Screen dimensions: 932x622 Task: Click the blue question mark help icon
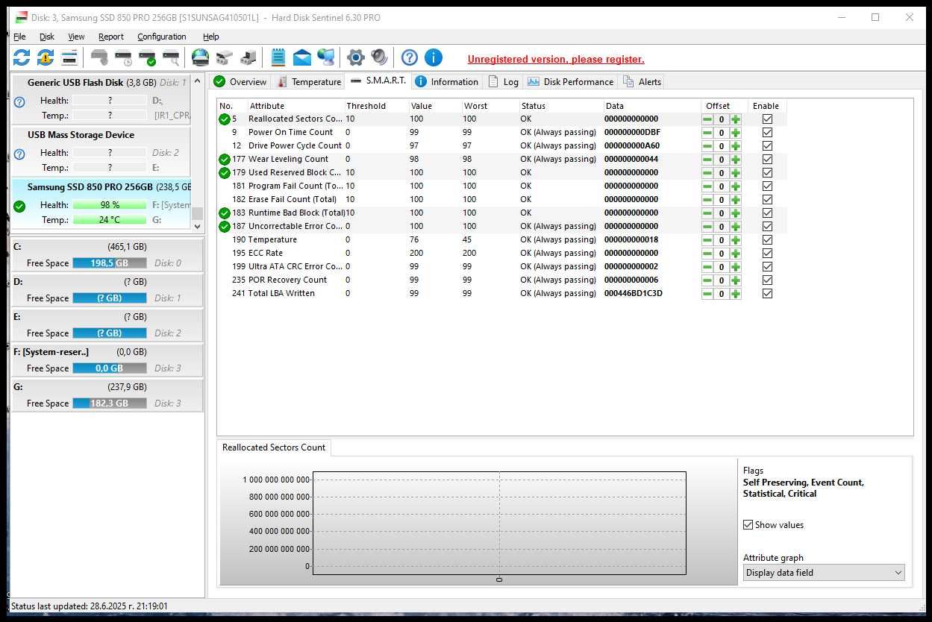point(409,57)
